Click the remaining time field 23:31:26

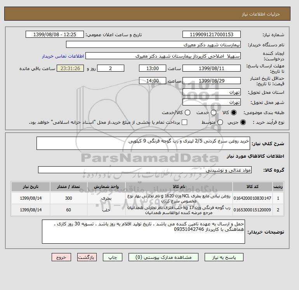[70, 68]
